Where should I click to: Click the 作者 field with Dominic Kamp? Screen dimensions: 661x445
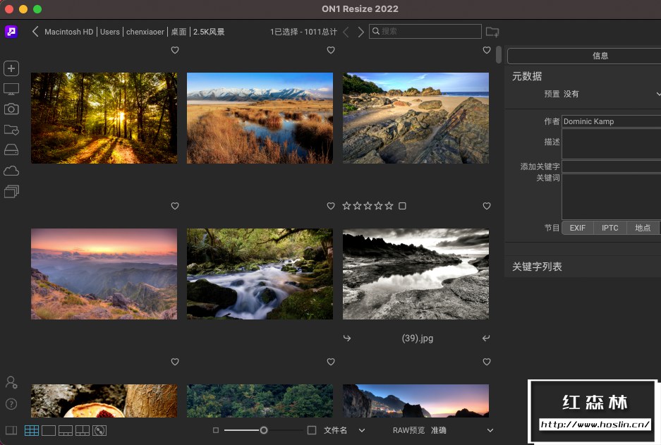(611, 121)
